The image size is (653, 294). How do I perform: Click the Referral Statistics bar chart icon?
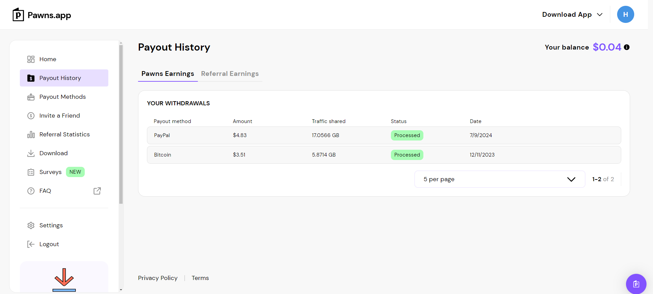click(31, 134)
